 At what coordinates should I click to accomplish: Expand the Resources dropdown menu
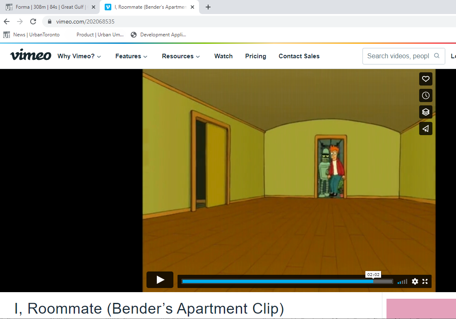tap(181, 56)
